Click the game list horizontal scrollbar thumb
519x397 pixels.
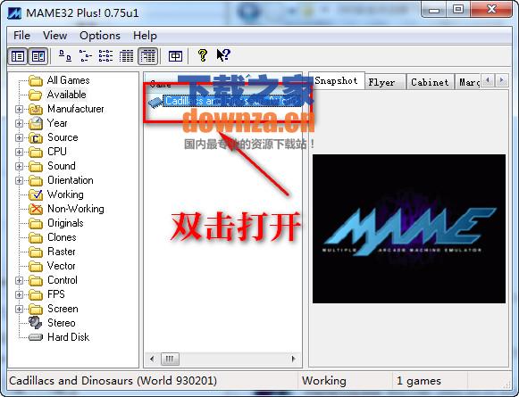170,359
